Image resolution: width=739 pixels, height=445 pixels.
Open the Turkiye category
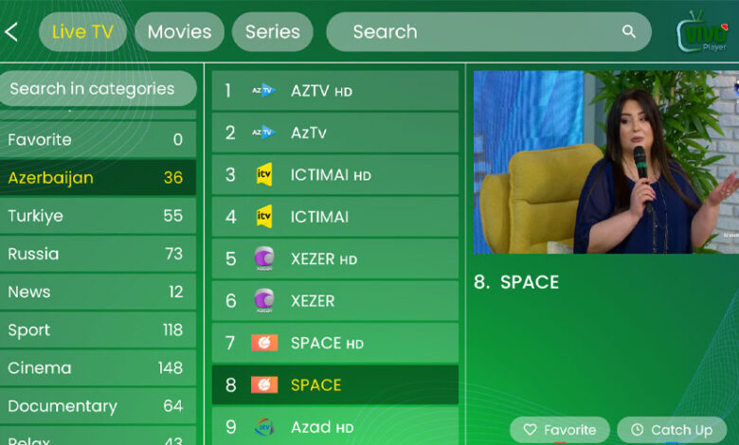coord(98,216)
